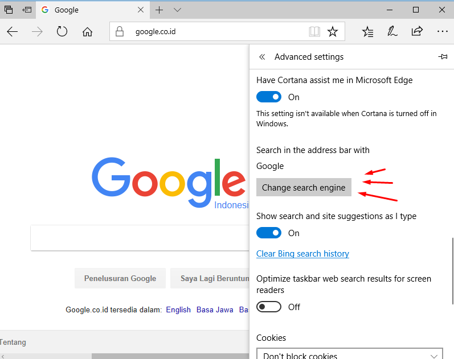Add notes with pen icon
The image size is (454, 359).
pos(392,31)
